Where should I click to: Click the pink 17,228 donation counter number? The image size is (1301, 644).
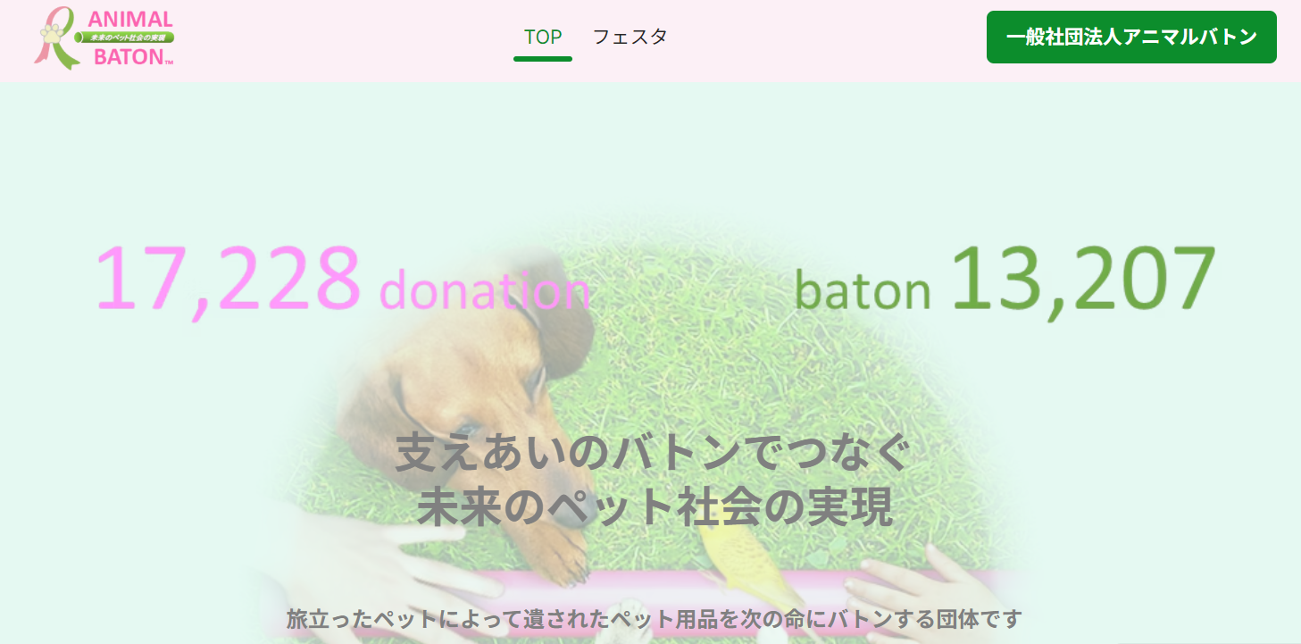(x=228, y=279)
